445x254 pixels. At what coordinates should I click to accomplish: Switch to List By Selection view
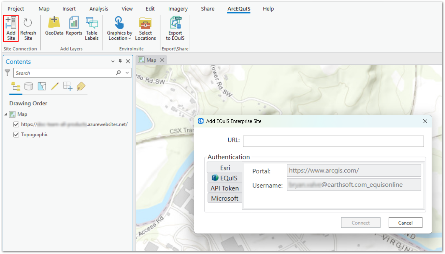tap(42, 86)
